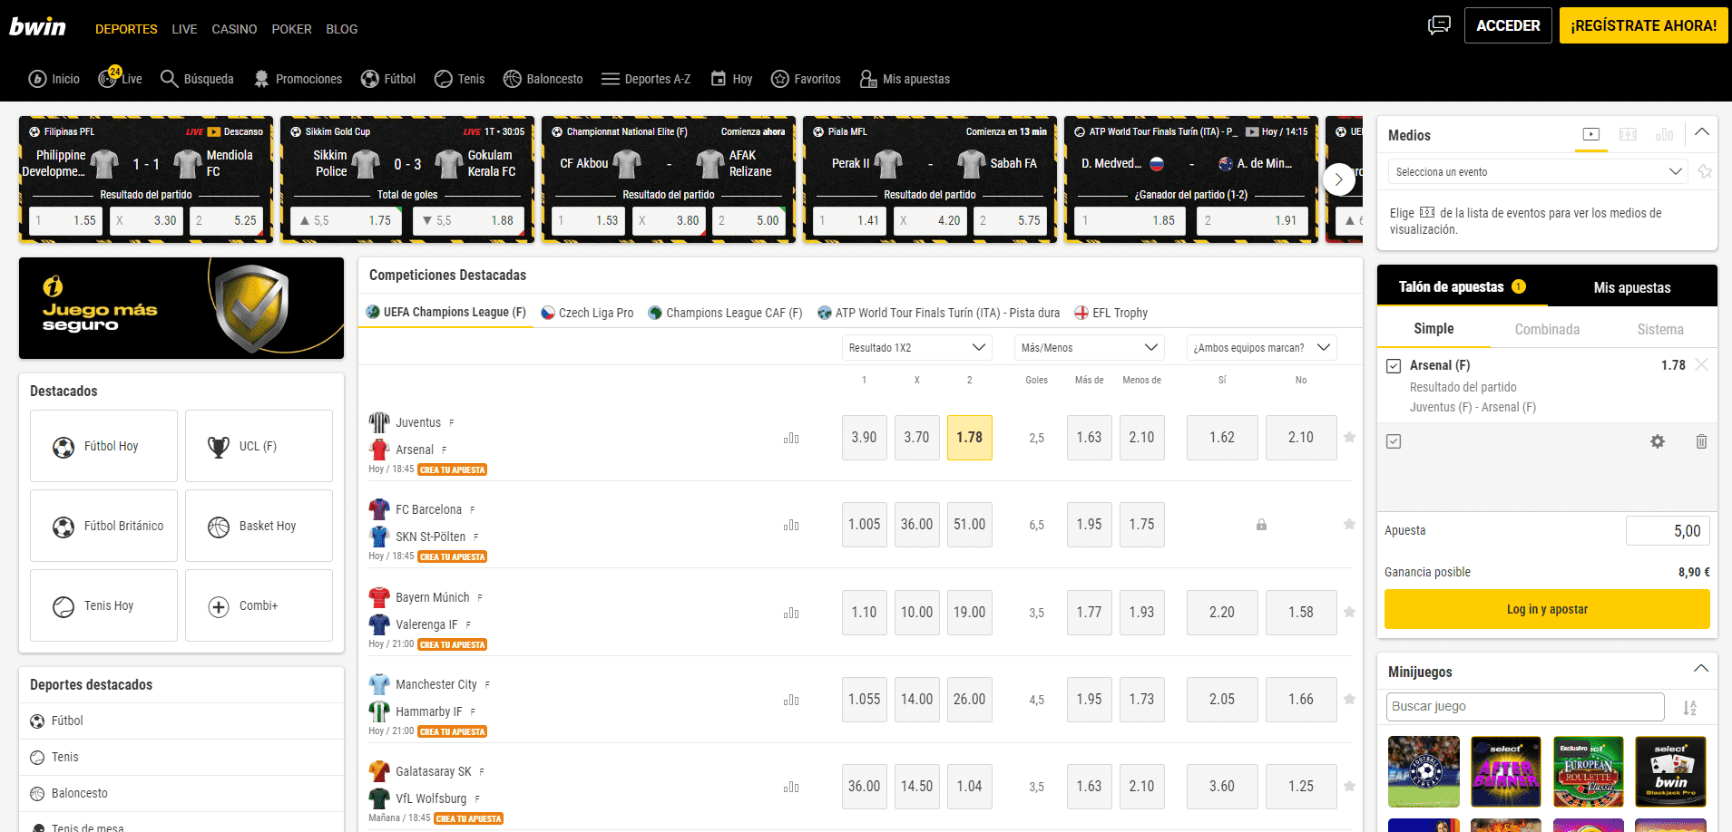
Task: Switch to Sistema bet tab
Action: [1660, 329]
